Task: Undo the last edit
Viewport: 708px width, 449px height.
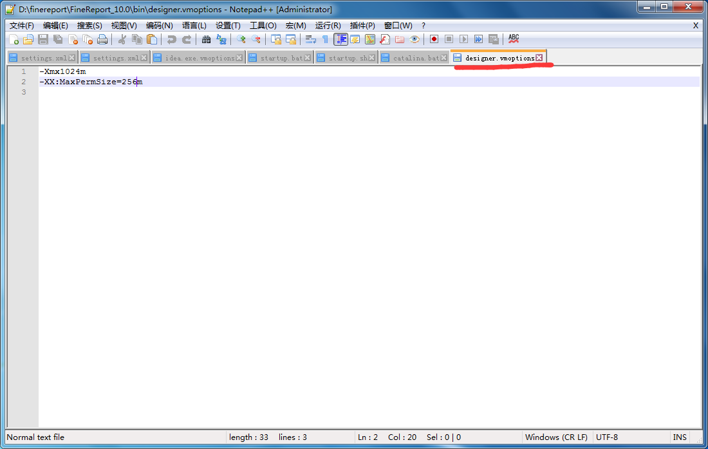Action: pyautogui.click(x=171, y=40)
